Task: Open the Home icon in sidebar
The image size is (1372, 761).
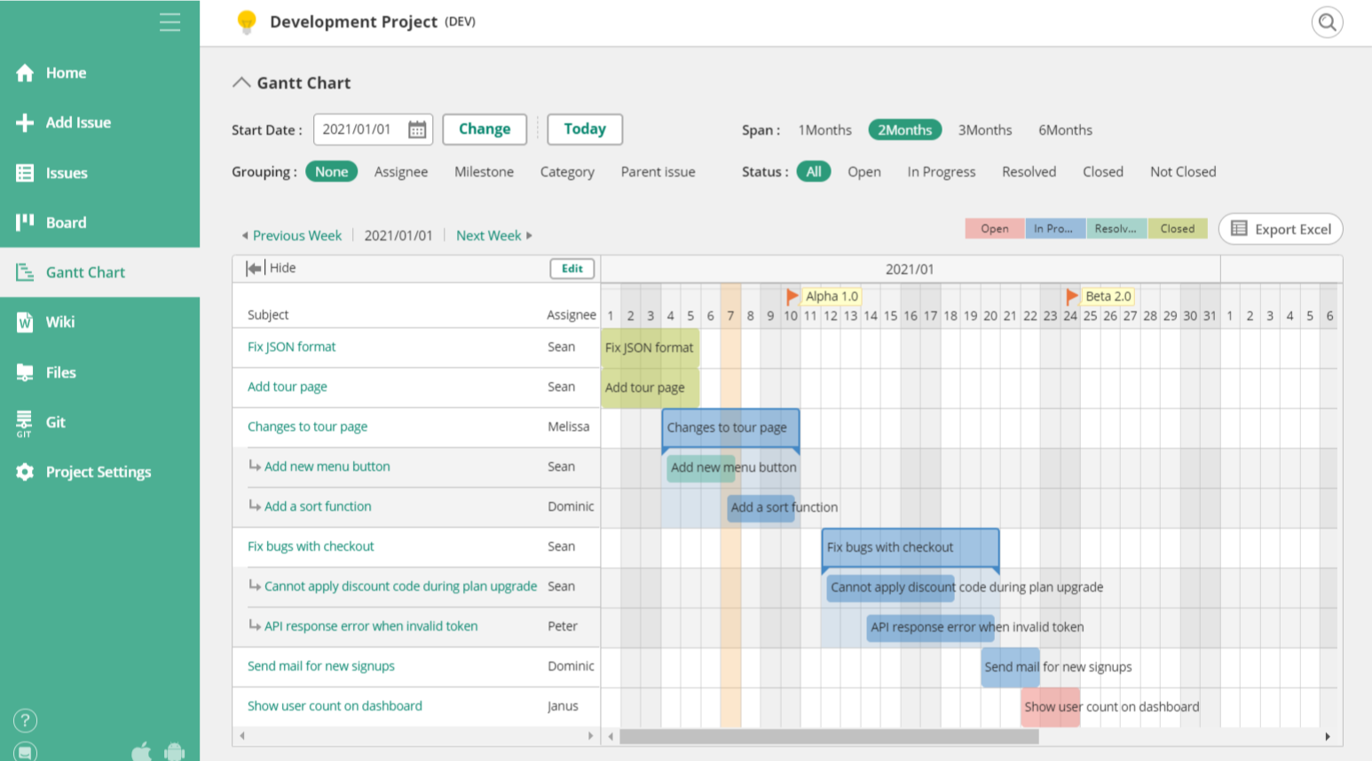Action: point(24,73)
